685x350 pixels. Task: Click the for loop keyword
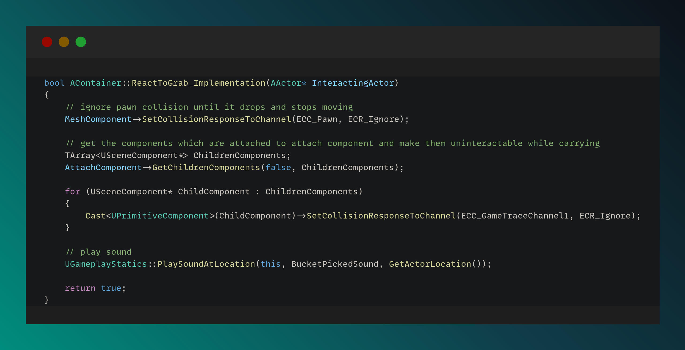(72, 192)
